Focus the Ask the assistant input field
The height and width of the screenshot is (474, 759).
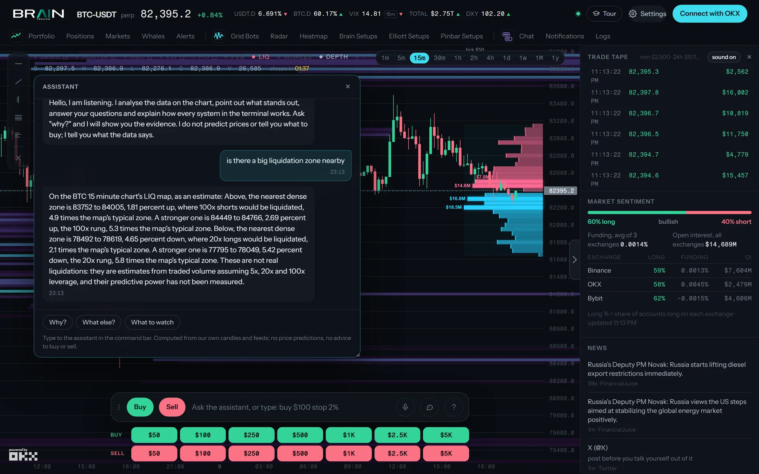(291, 407)
